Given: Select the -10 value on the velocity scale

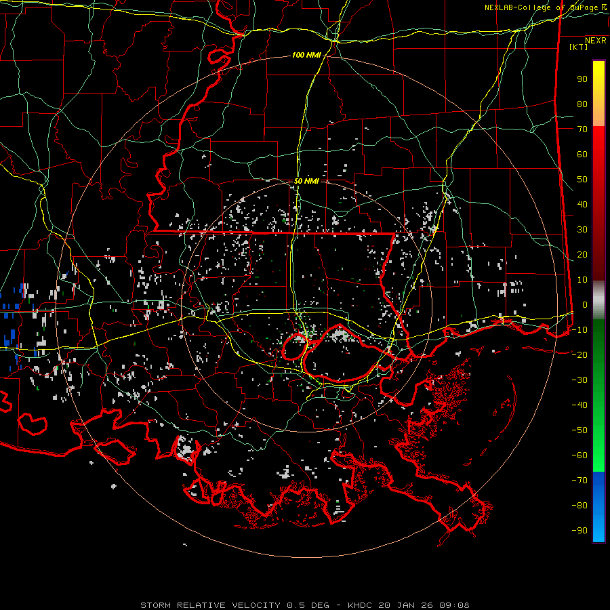Looking at the screenshot, I should [579, 330].
